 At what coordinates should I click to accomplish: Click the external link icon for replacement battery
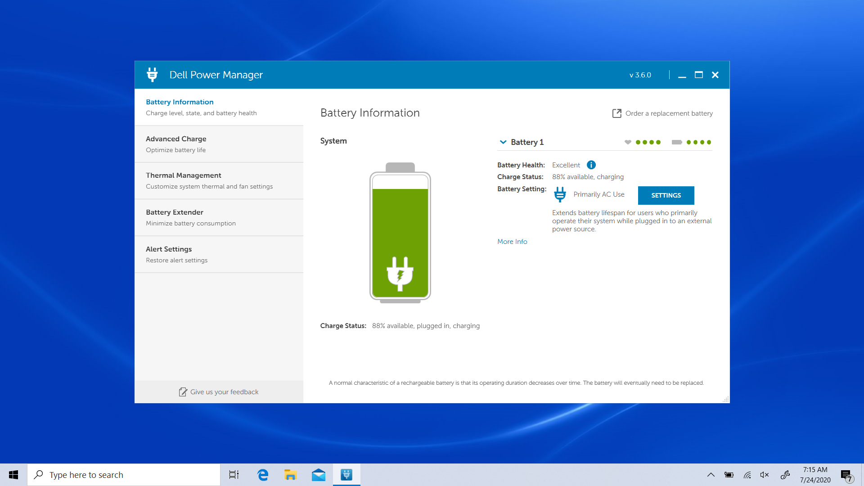pyautogui.click(x=617, y=113)
